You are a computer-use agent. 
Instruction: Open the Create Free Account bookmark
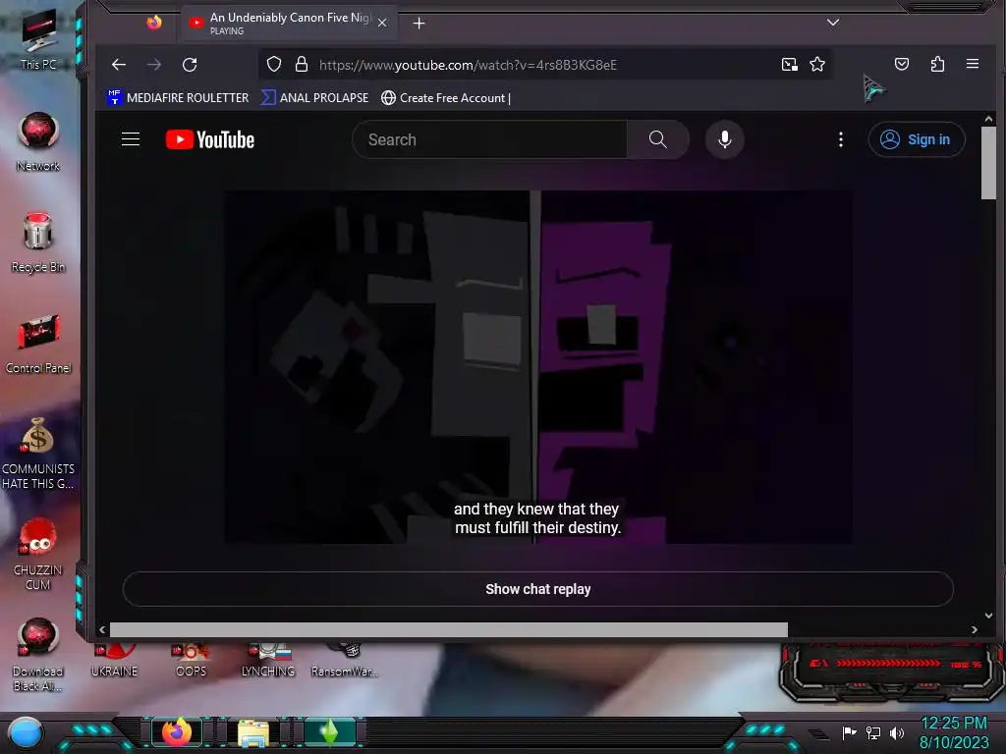pos(446,97)
